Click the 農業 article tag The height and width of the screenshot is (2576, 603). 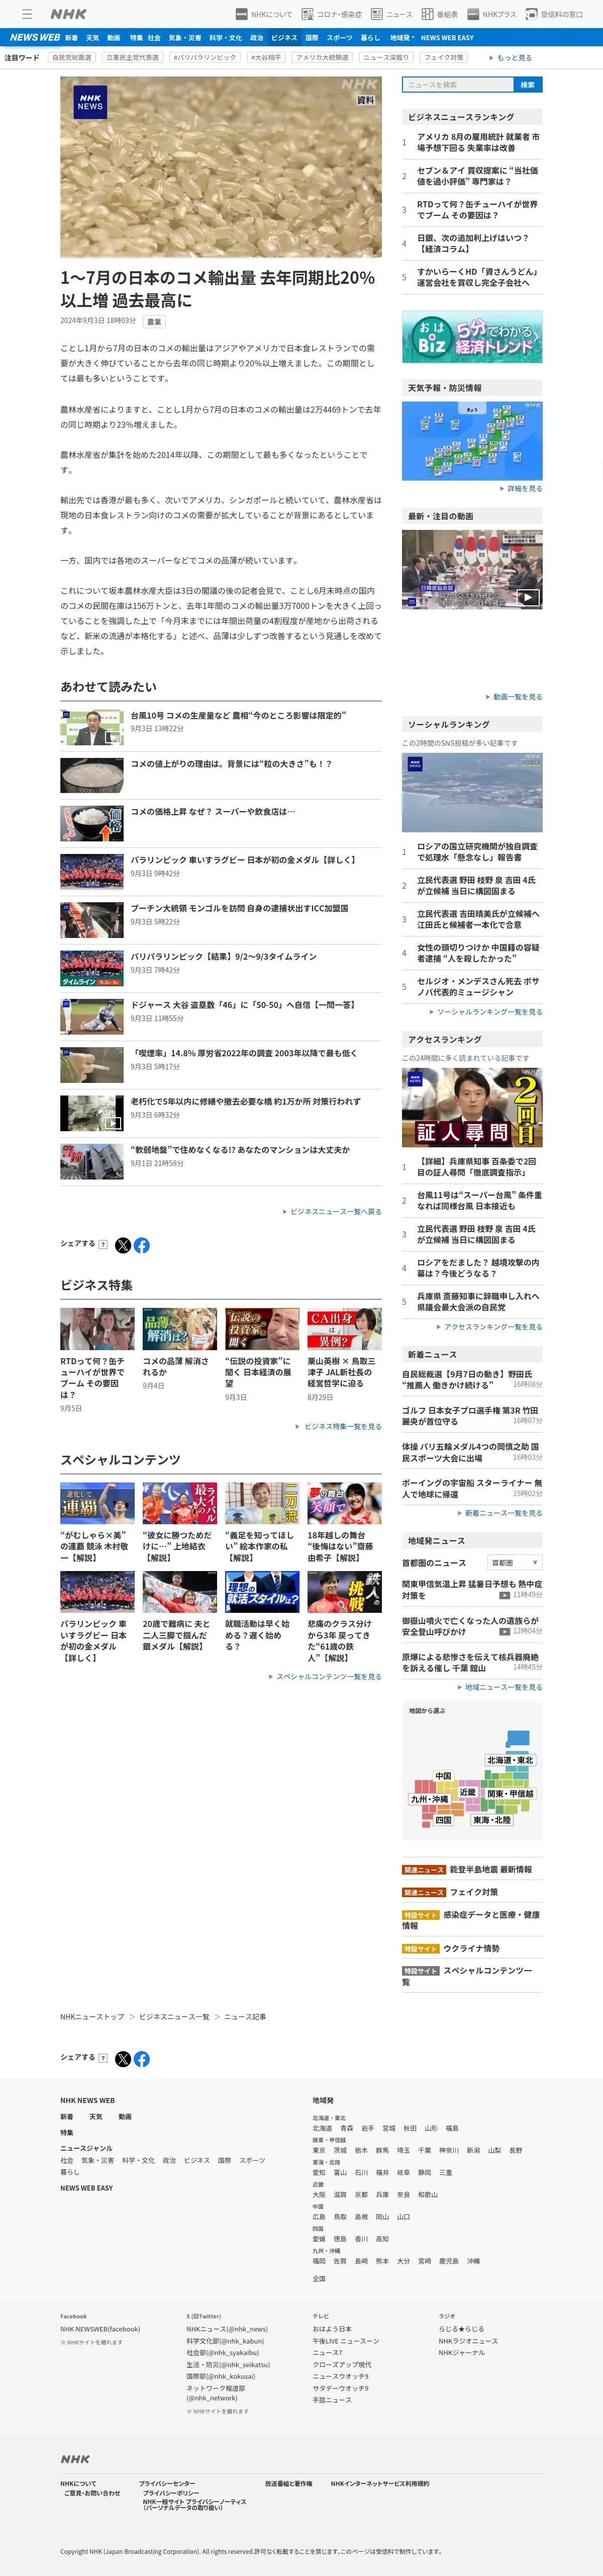click(154, 322)
